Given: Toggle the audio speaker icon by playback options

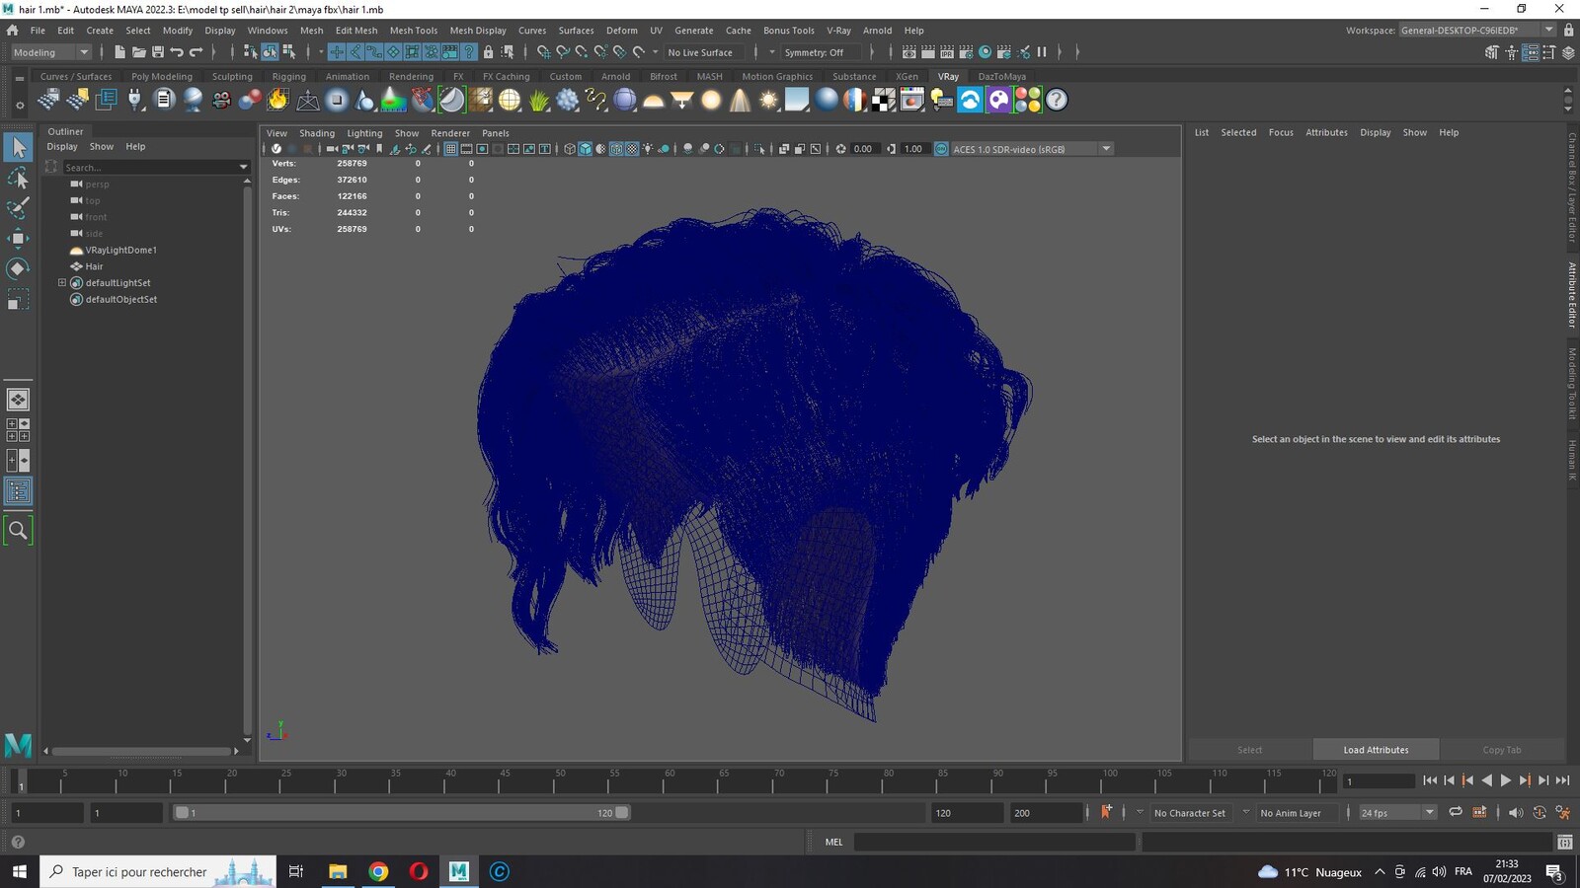Looking at the screenshot, I should click(1515, 813).
